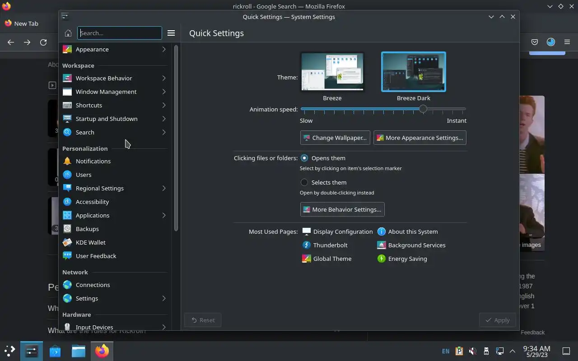Select the Selects them radio button
Viewport: 578px width, 361px height.
pos(304,182)
